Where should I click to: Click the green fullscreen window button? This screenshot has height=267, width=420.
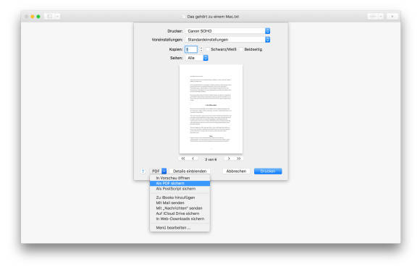[x=38, y=17]
